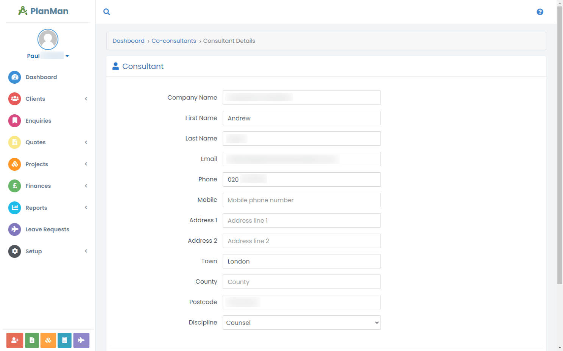Open the help question mark icon

[x=540, y=12]
